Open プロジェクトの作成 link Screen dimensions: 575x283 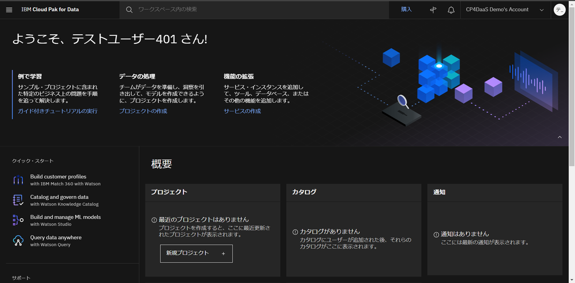point(143,111)
